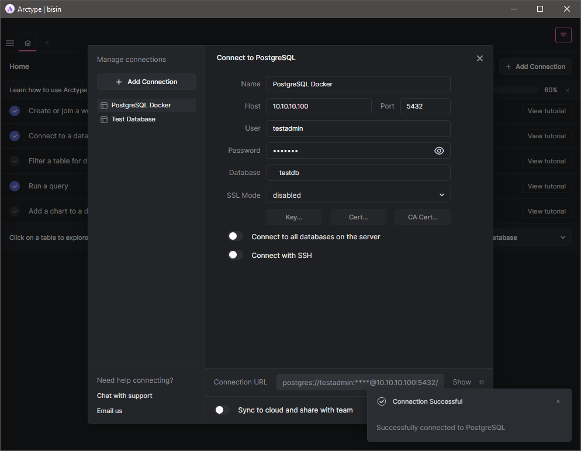This screenshot has width=581, height=451.
Task: Open Chat with support link
Action: coord(124,396)
